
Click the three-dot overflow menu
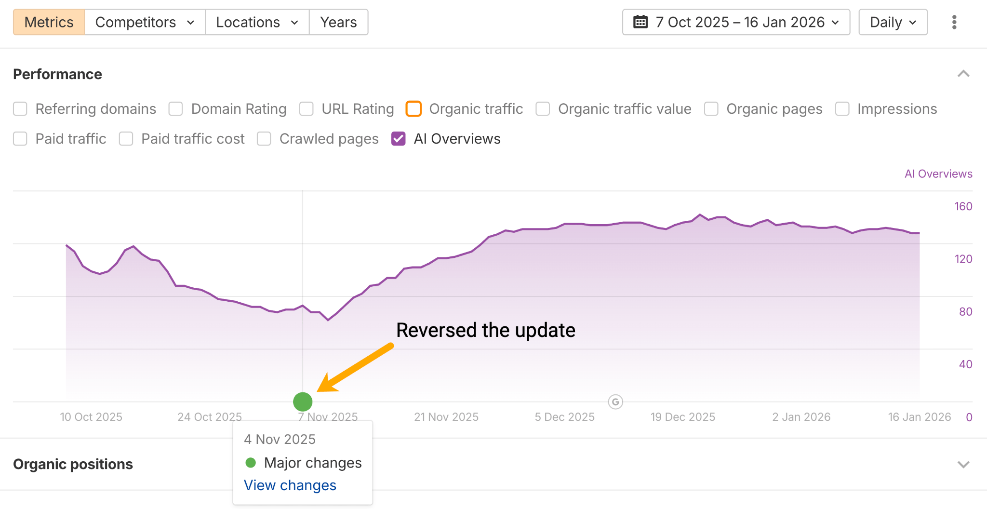[953, 22]
